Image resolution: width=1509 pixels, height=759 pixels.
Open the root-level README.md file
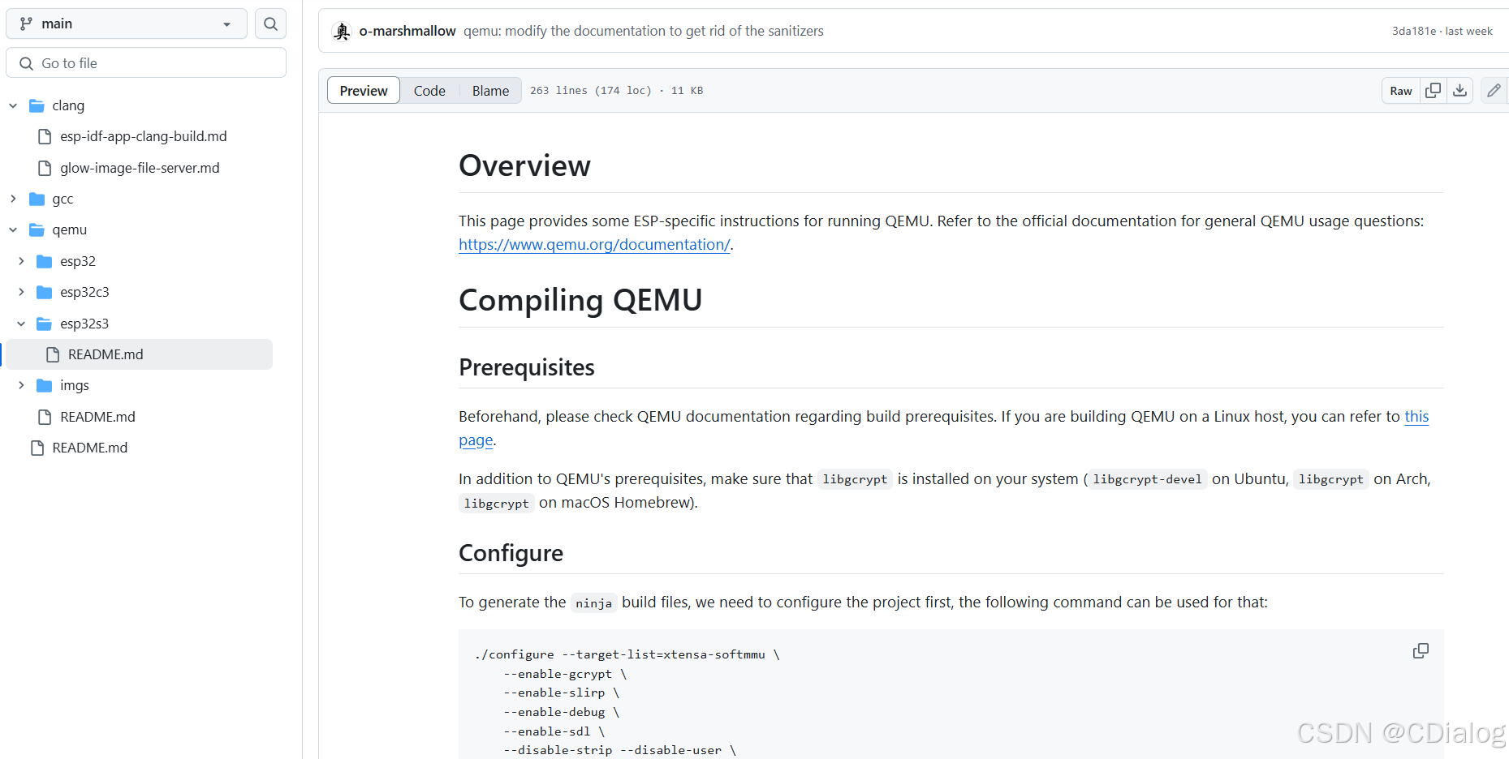pos(89,448)
